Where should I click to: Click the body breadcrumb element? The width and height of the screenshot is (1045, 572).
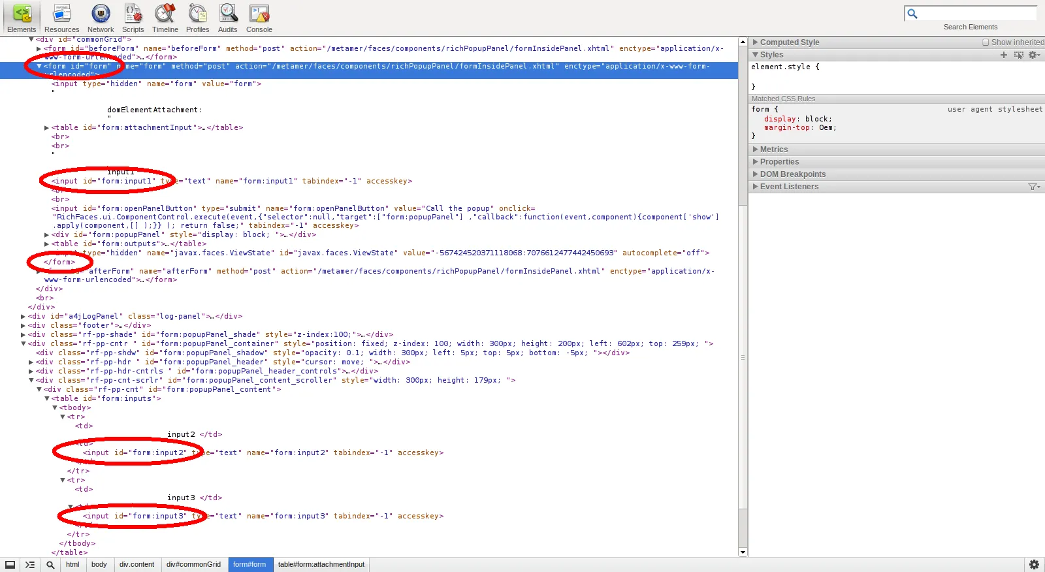(99, 565)
